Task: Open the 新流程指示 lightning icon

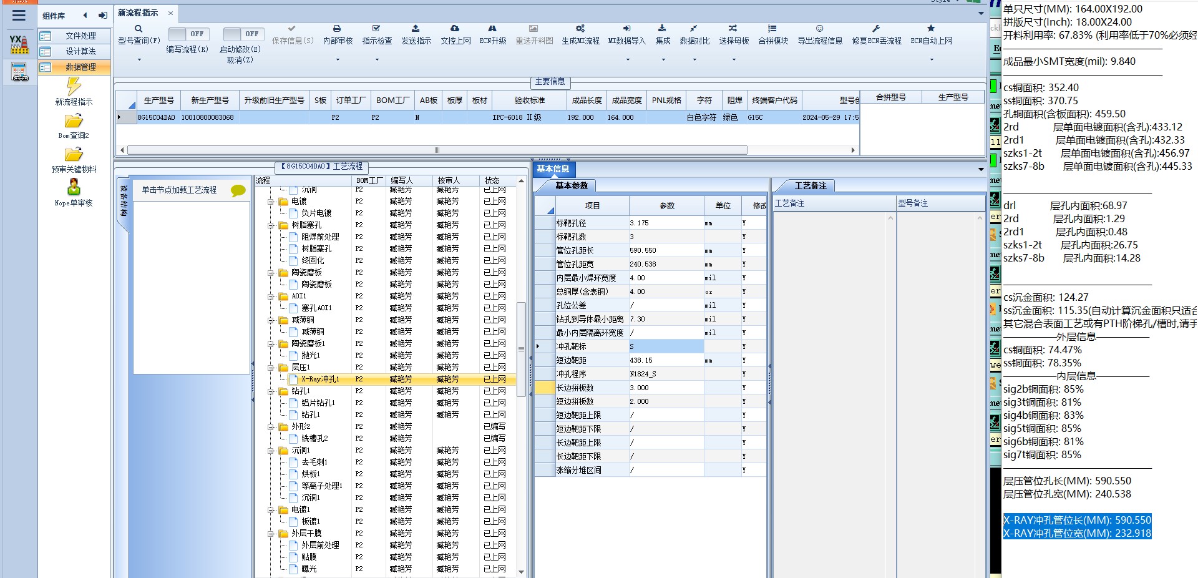Action: tap(74, 86)
